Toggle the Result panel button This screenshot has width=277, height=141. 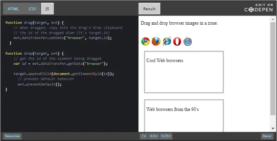click(149, 9)
